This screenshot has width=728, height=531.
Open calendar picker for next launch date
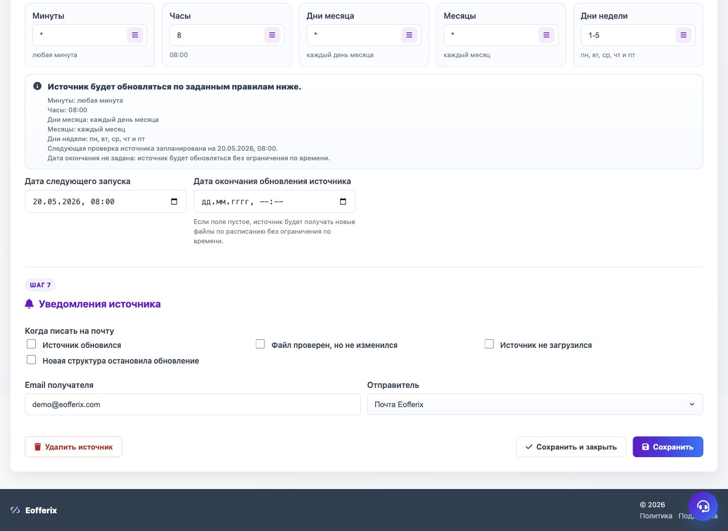point(174,201)
